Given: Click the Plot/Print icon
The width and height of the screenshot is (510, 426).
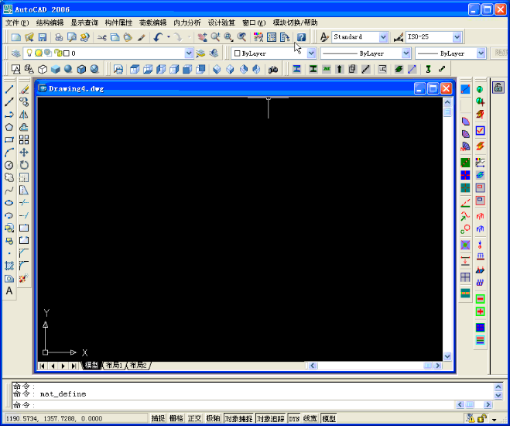Looking at the screenshot, I should 59,37.
